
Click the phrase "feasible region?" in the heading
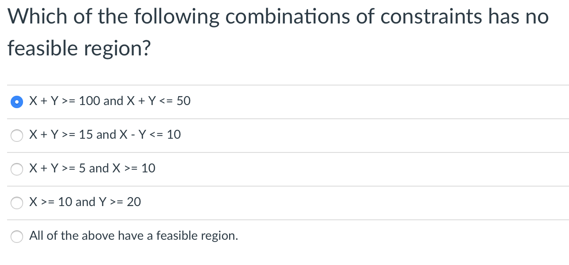(79, 48)
